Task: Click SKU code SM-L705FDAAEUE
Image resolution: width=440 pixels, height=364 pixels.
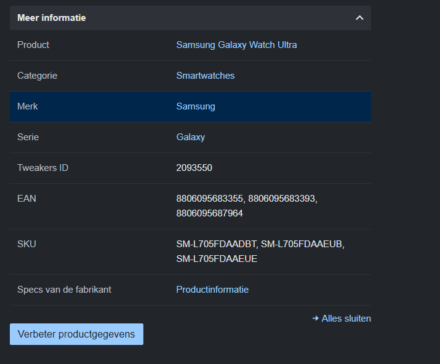Action: (x=217, y=259)
